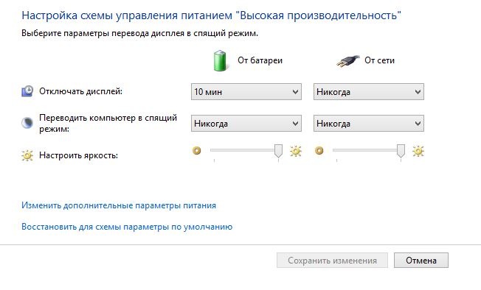Screen dimensions: 481x290
Task: Open the sleep dropdown for battery power
Action: [246, 123]
